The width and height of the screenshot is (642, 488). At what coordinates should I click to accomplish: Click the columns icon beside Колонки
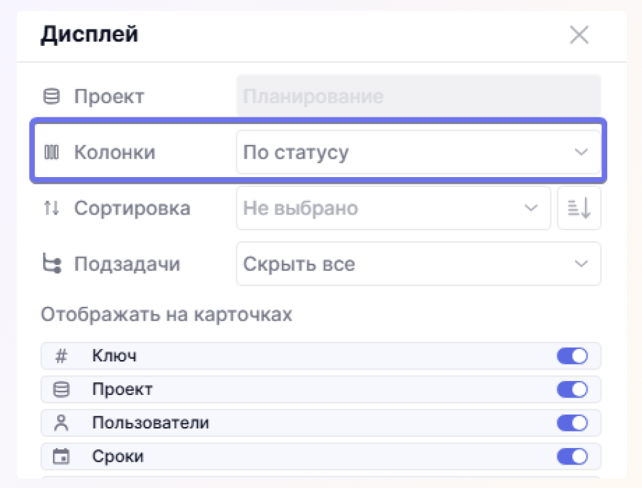[x=51, y=153]
